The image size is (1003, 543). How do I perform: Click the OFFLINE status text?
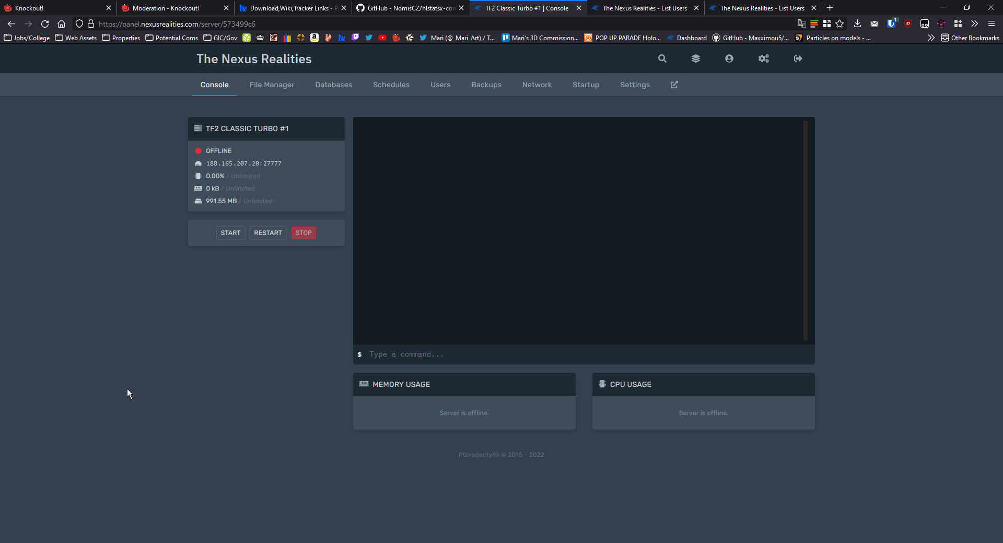(x=218, y=151)
